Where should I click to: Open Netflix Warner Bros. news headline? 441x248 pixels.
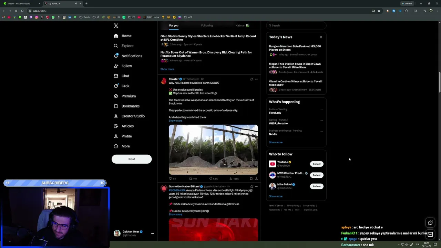tap(206, 54)
